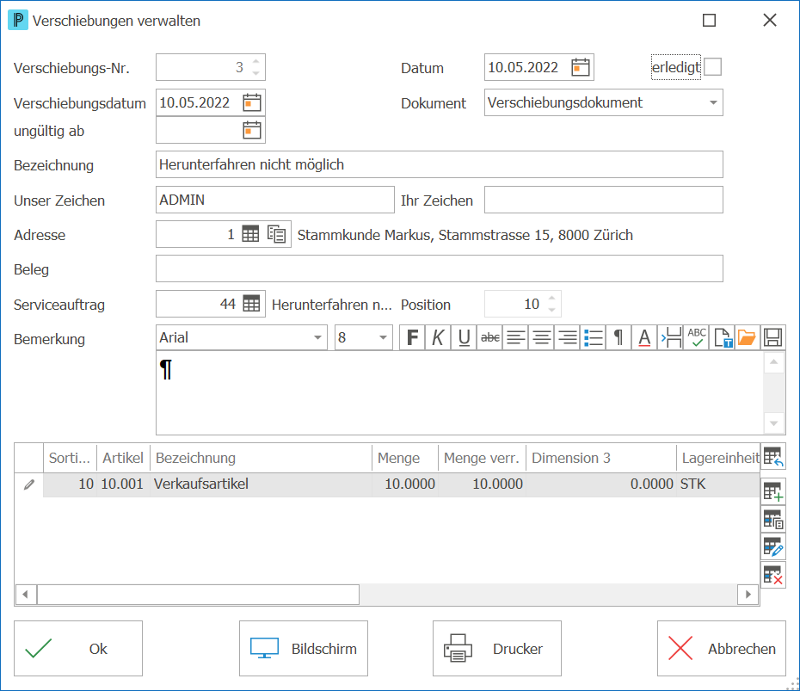Image resolution: width=800 pixels, height=691 pixels.
Task: Click the grid horizontal scrollbar thumb
Action: [198, 594]
